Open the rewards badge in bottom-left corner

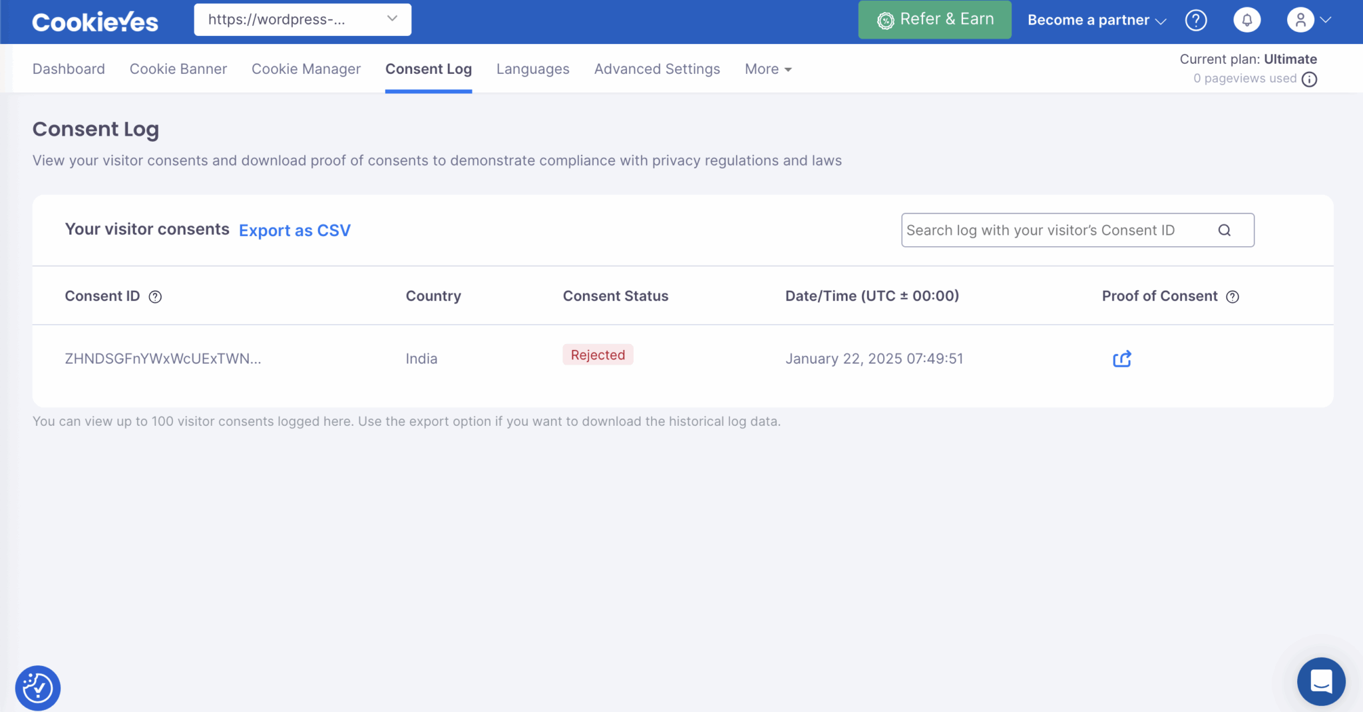[x=38, y=687]
